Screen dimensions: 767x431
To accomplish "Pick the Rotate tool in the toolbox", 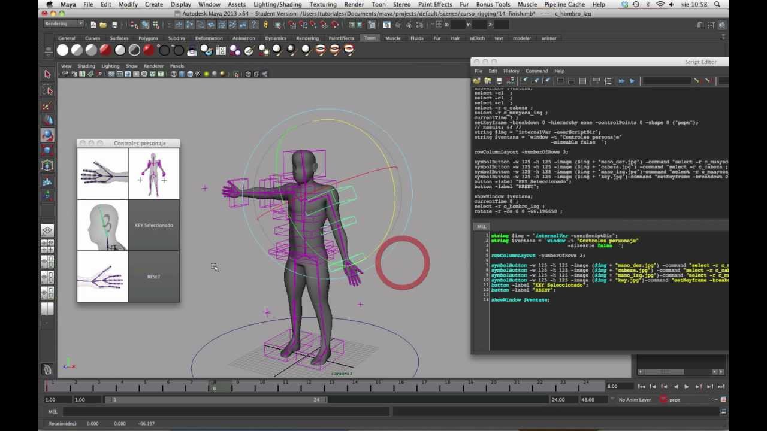I will [47, 135].
